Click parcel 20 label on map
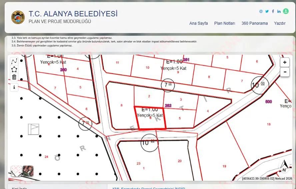The height and width of the screenshot is (189, 296). coord(180,161)
